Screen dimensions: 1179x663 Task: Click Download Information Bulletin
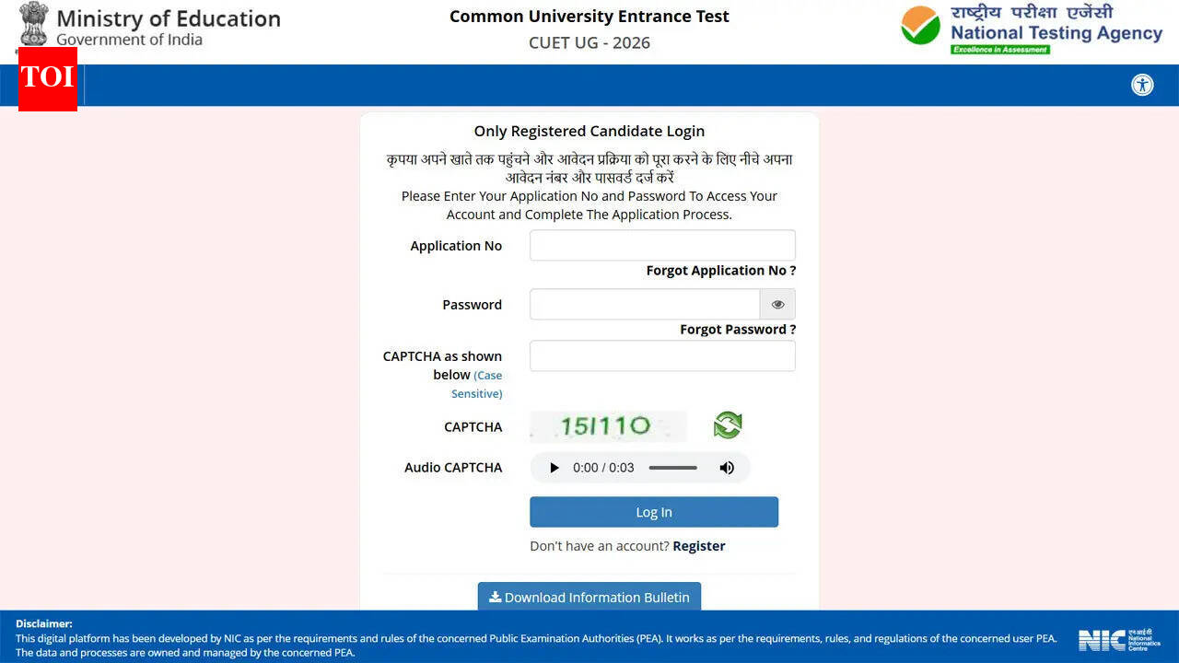589,597
